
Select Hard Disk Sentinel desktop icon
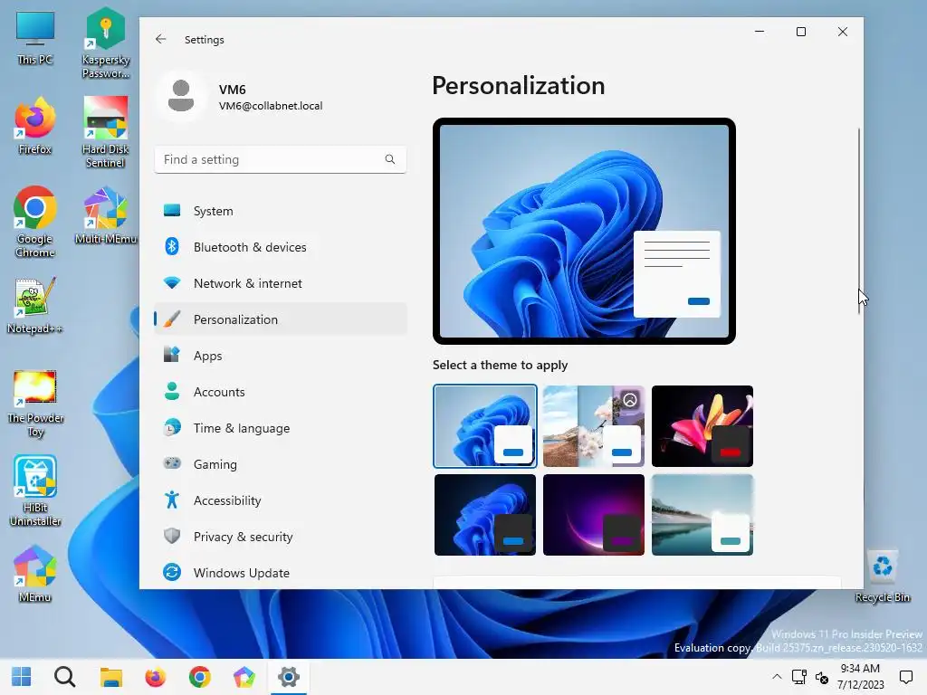105,132
